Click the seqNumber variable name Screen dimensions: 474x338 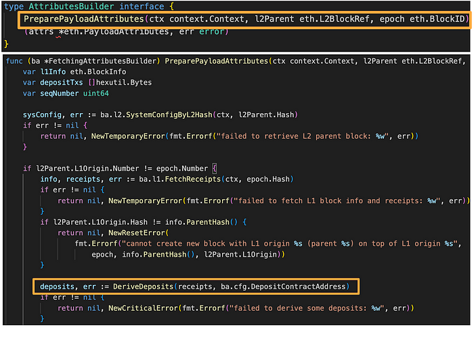(x=60, y=93)
